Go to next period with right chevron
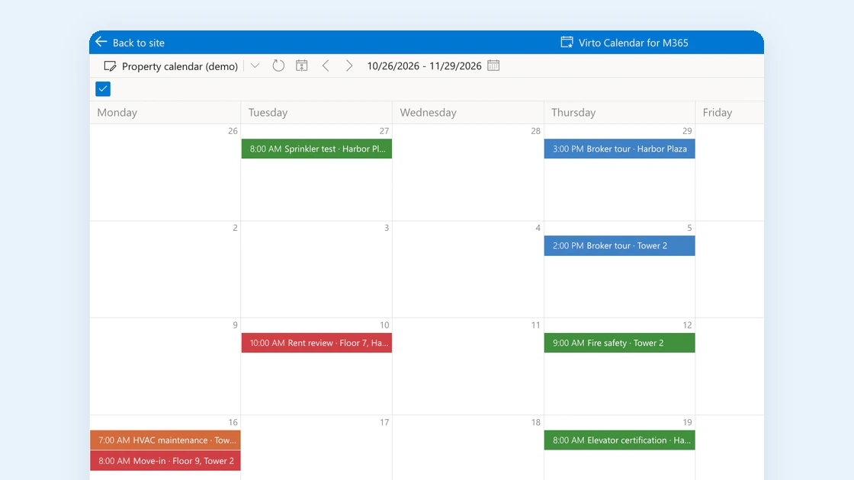Viewport: 854px width, 480px height. [349, 66]
